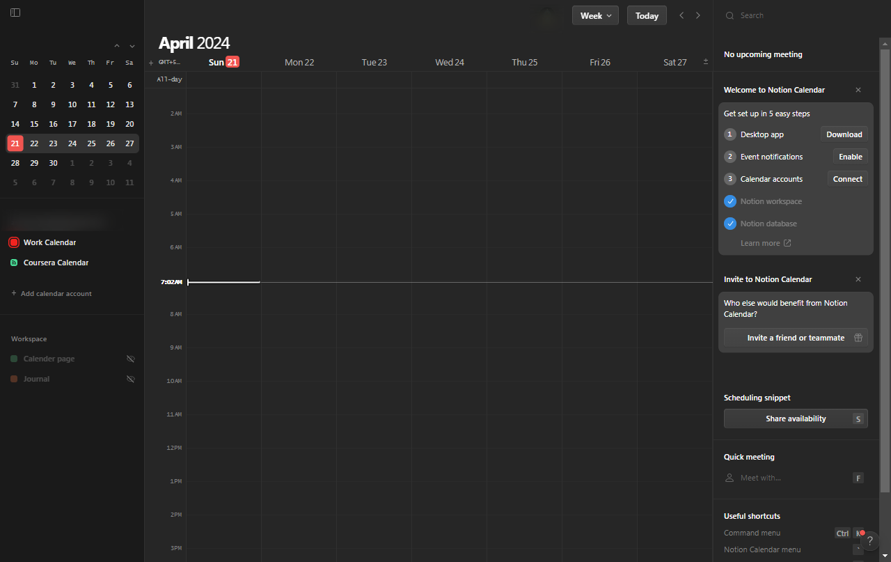
Task: Click the Coursera Calendar feed icon
Action: click(x=14, y=263)
